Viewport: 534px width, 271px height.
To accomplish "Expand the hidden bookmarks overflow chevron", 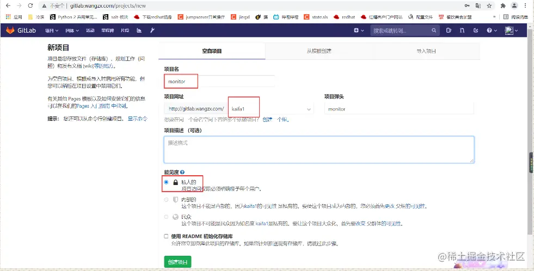I will [x=494, y=17].
